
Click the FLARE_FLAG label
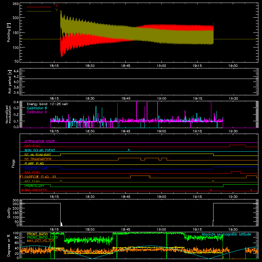pos(34,163)
